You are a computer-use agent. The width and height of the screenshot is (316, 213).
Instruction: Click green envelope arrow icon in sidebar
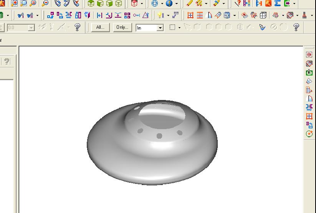(x=309, y=72)
